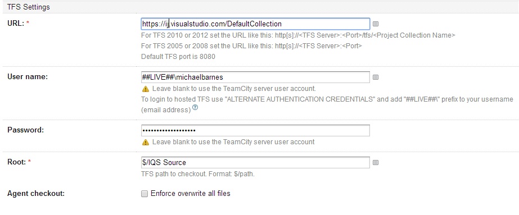Click the "For TFS 2010 or 2012" hint line
The width and height of the screenshot is (519, 215).
tap(298, 35)
